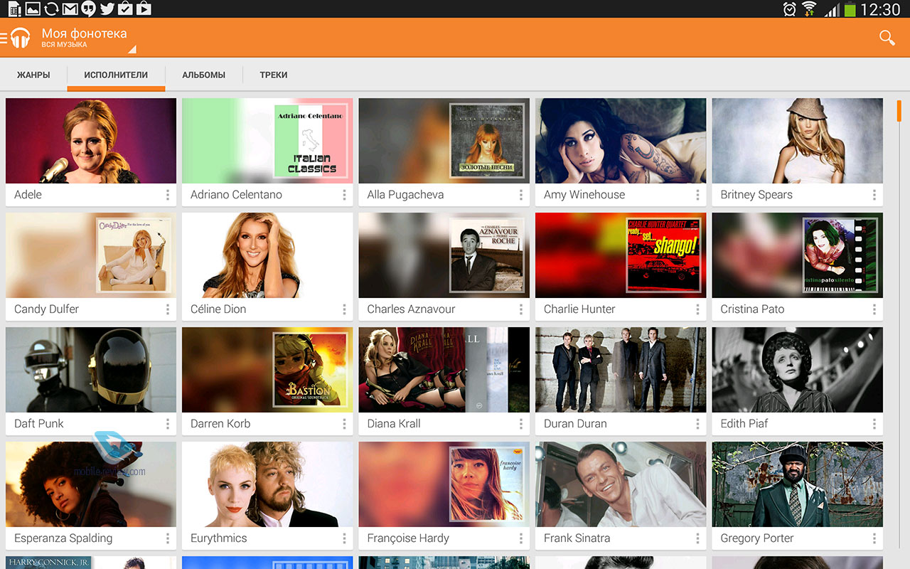Open overflow menu for Candy Dulfer
Image resolution: width=910 pixels, height=569 pixels.
pos(168,309)
